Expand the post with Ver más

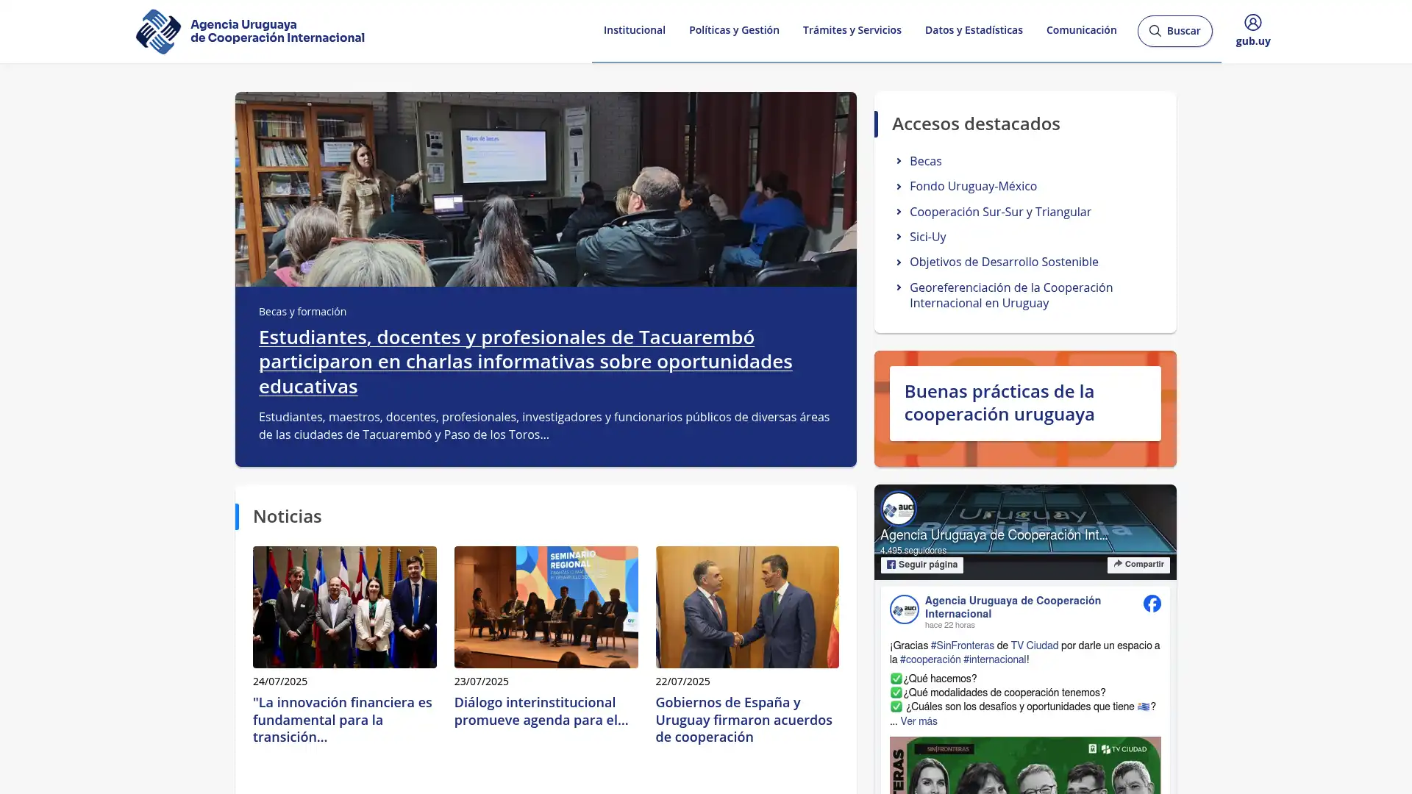coord(918,721)
